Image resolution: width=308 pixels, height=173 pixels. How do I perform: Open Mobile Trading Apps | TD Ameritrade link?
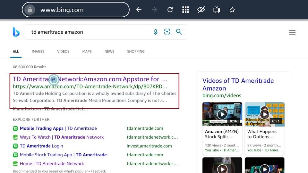tap(58, 128)
